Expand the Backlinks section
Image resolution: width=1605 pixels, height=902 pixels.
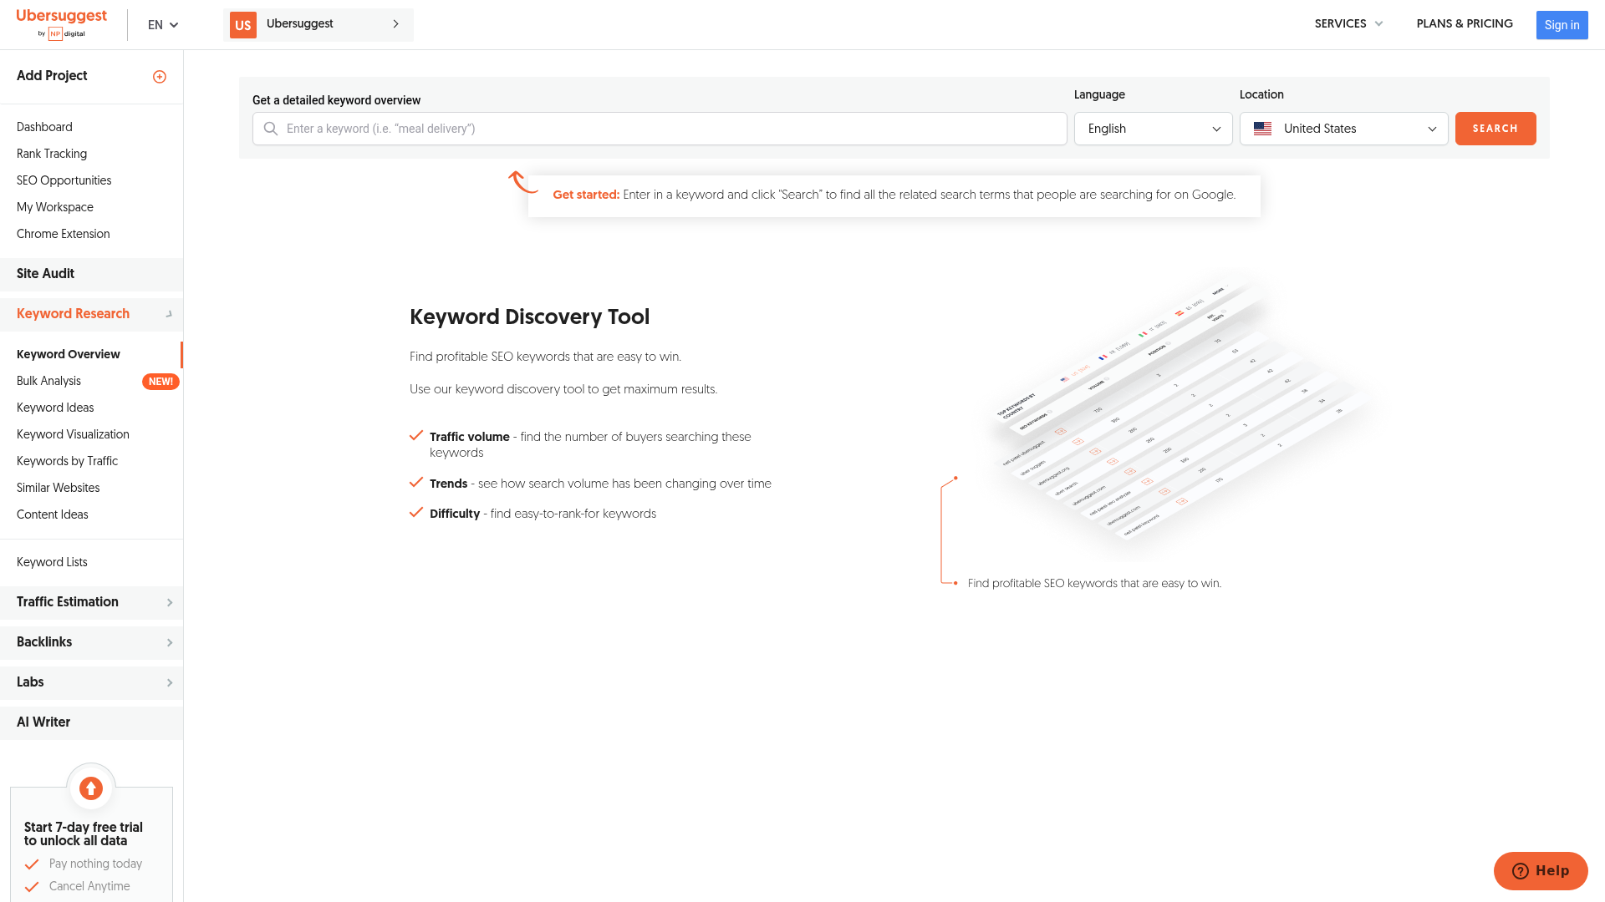pyautogui.click(x=91, y=642)
